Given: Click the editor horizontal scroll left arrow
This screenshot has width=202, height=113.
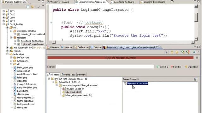Looking at the screenshot, I should click(54, 42).
